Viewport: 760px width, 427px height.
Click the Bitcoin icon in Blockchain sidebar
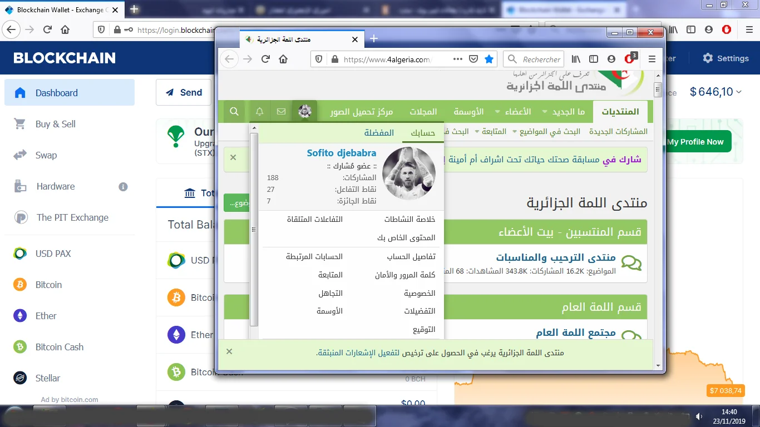pyautogui.click(x=20, y=285)
